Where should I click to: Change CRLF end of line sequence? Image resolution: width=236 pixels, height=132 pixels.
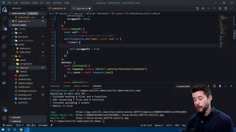(x=177, y=125)
